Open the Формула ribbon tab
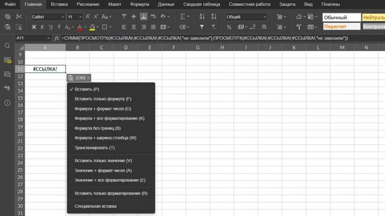This screenshot has height=216, width=385. [x=140, y=4]
